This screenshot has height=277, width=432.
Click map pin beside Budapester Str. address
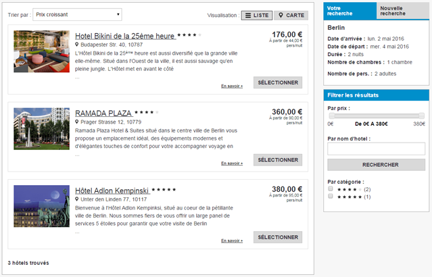click(77, 46)
